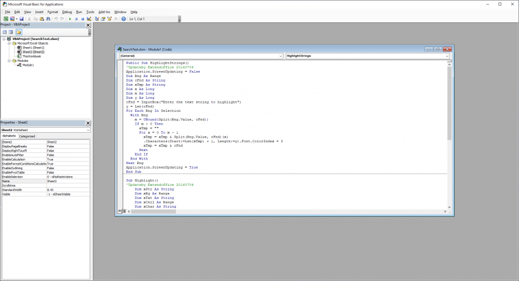
Task: Click the View Code icon in Project panel
Action: point(4,32)
